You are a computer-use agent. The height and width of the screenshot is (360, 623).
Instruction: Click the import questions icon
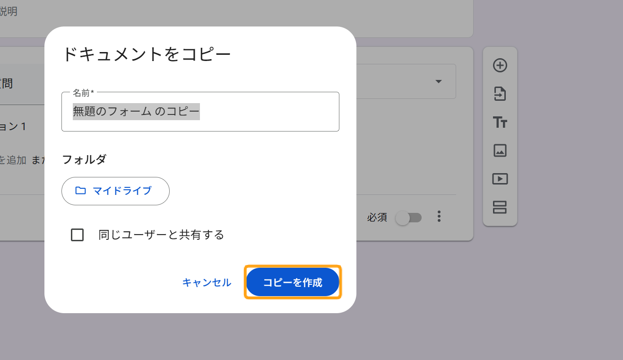pos(500,94)
